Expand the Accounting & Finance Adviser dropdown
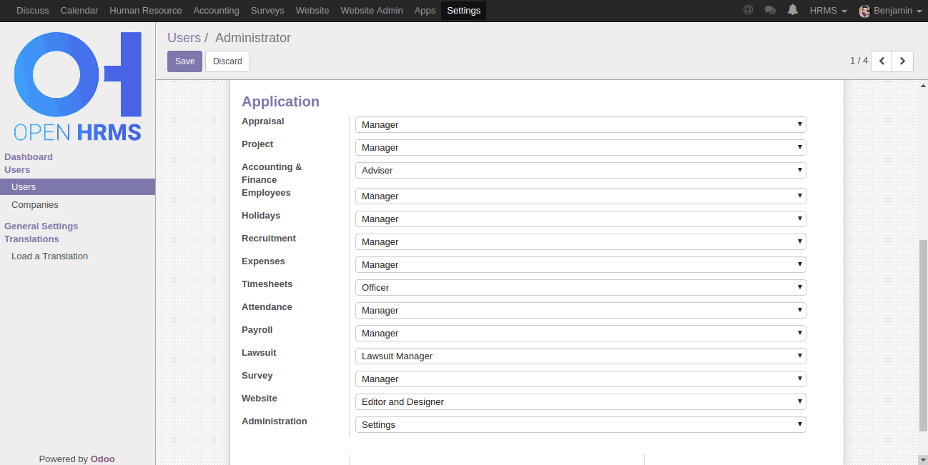The width and height of the screenshot is (928, 465). pyautogui.click(x=580, y=171)
